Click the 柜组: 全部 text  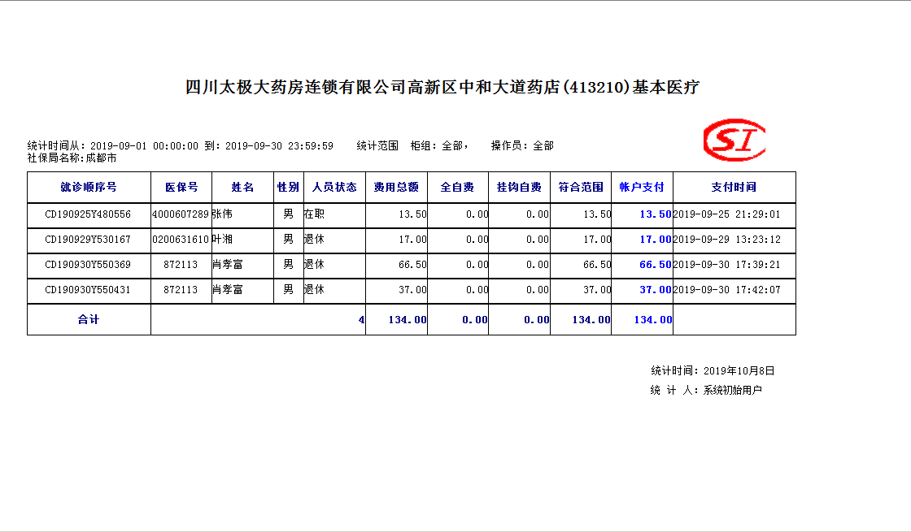coord(439,146)
